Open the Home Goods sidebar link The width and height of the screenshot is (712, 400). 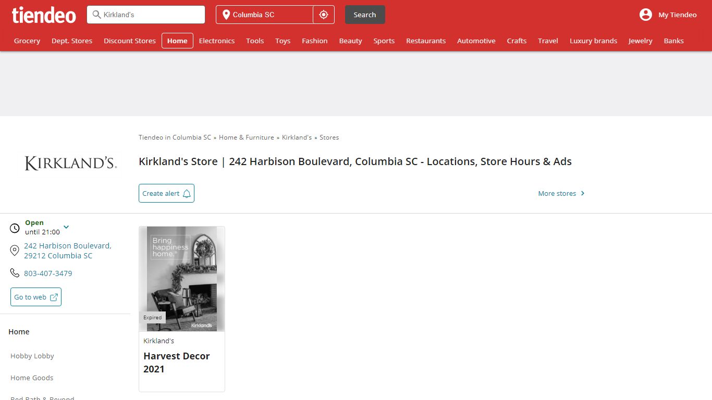(32, 378)
